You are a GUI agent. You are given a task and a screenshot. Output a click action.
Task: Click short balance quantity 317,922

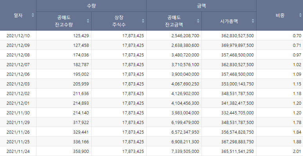point(81,123)
